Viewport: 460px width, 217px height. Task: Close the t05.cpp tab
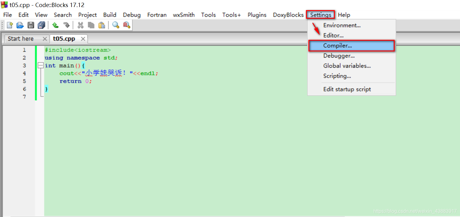pyautogui.click(x=83, y=39)
